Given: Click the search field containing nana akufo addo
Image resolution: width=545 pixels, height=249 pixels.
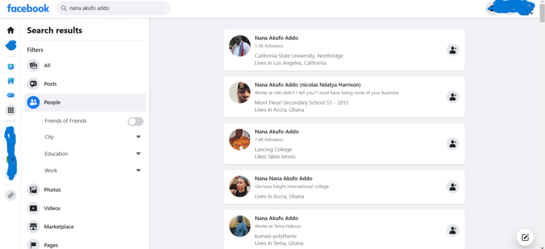Looking at the screenshot, I should (116, 9).
